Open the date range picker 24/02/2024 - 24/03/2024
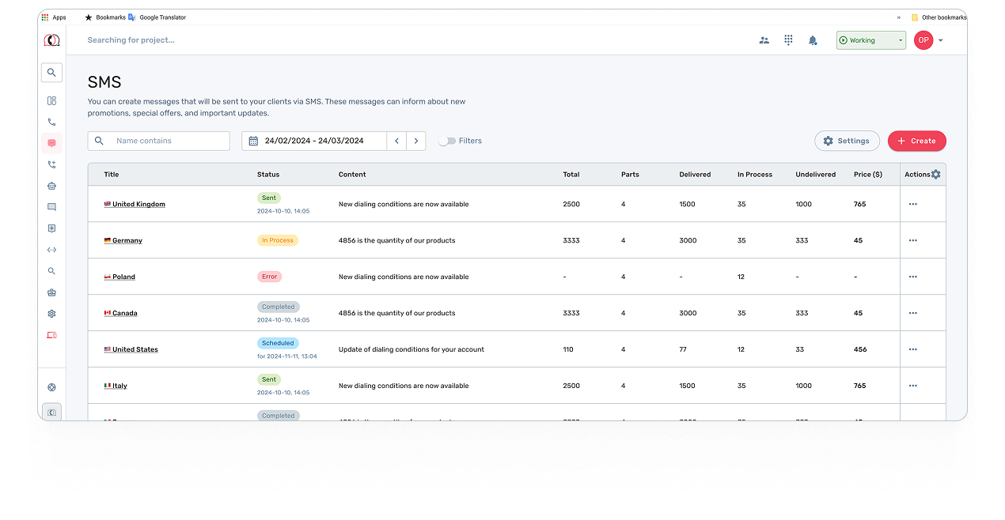Viewport: 1005px width, 520px height. (314, 141)
